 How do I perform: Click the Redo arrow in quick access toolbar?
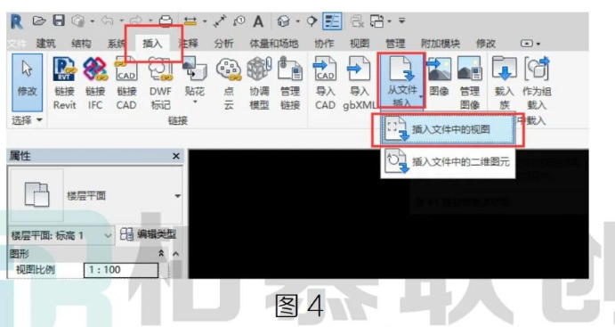click(136, 20)
